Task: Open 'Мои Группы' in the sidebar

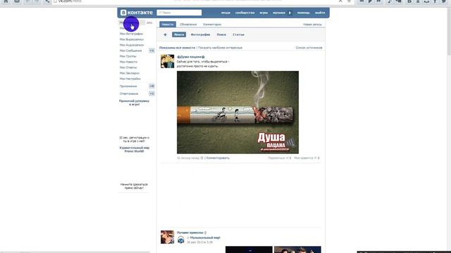Action: pos(128,56)
